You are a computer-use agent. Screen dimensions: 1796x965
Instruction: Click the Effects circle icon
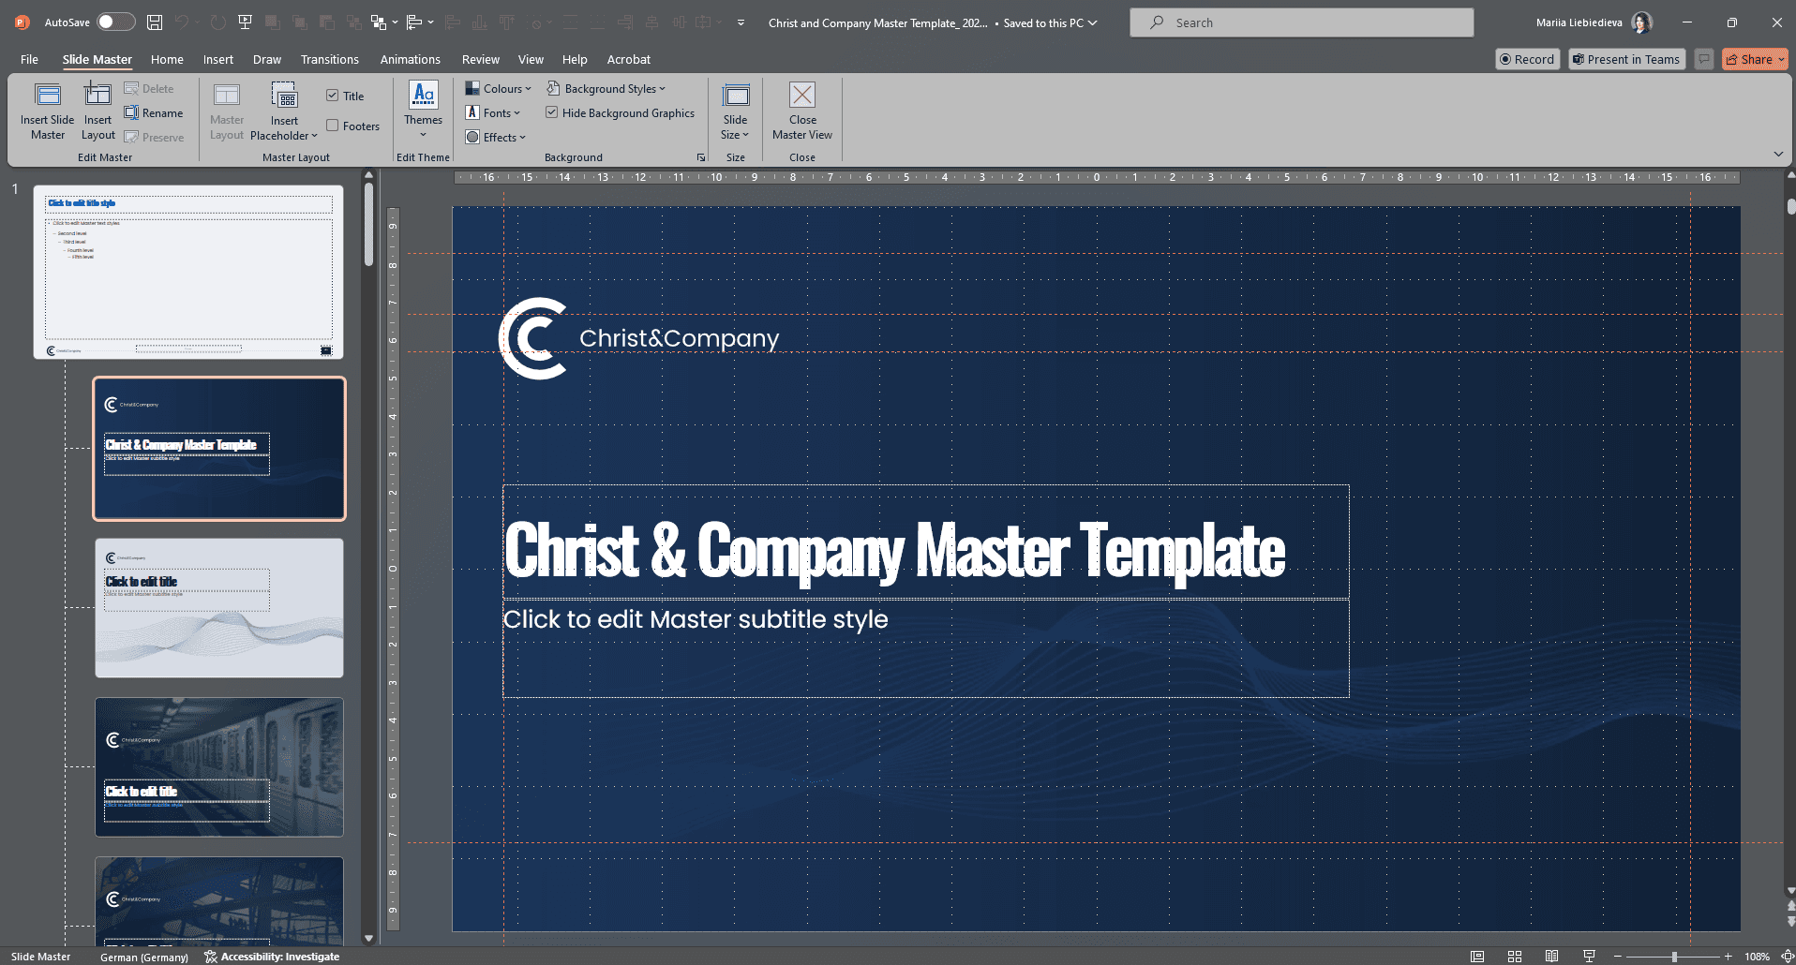point(472,137)
